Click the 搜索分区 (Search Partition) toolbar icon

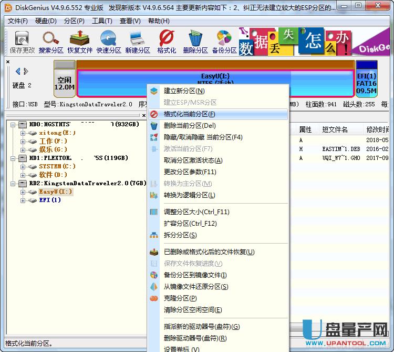pyautogui.click(x=51, y=42)
